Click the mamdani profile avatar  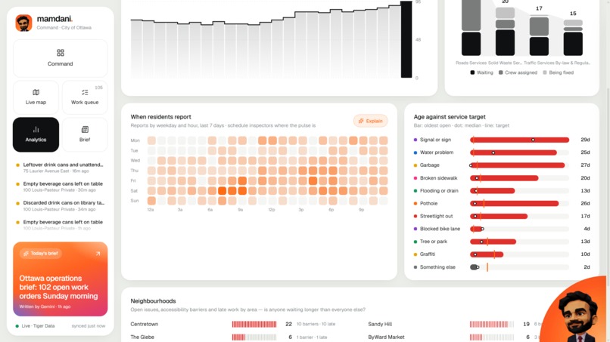click(23, 23)
